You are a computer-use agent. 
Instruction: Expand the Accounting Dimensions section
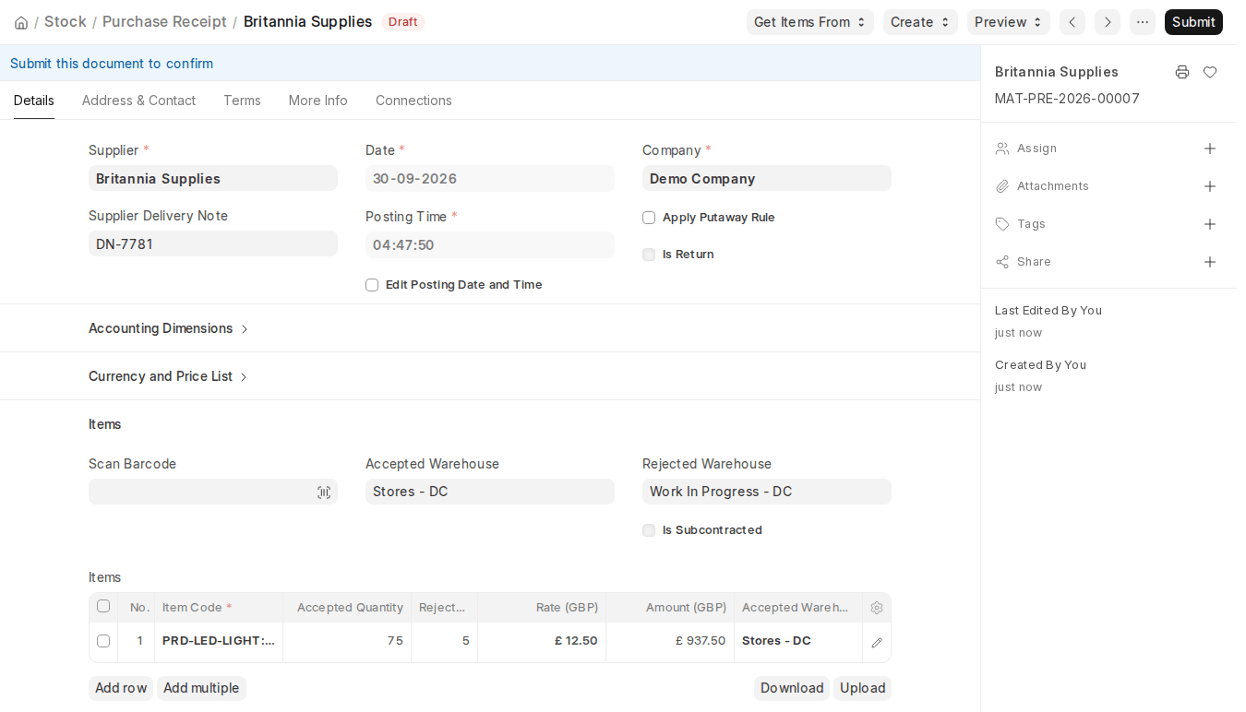click(x=169, y=328)
